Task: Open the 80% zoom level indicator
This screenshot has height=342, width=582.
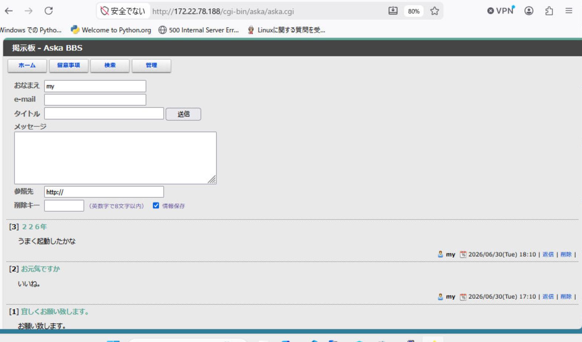Action: click(413, 11)
